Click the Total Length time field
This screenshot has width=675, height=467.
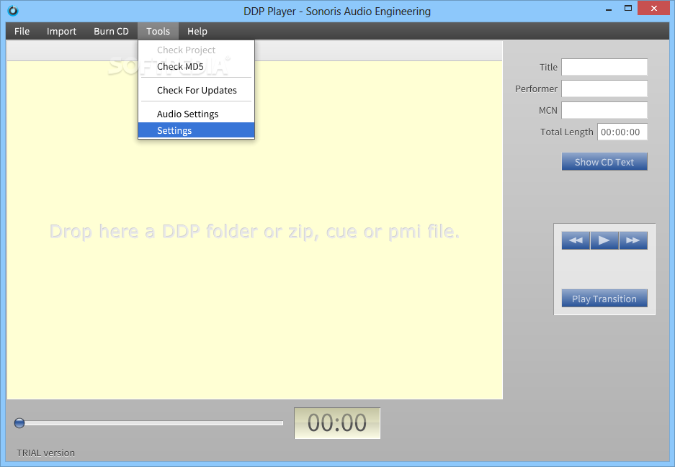click(x=622, y=132)
